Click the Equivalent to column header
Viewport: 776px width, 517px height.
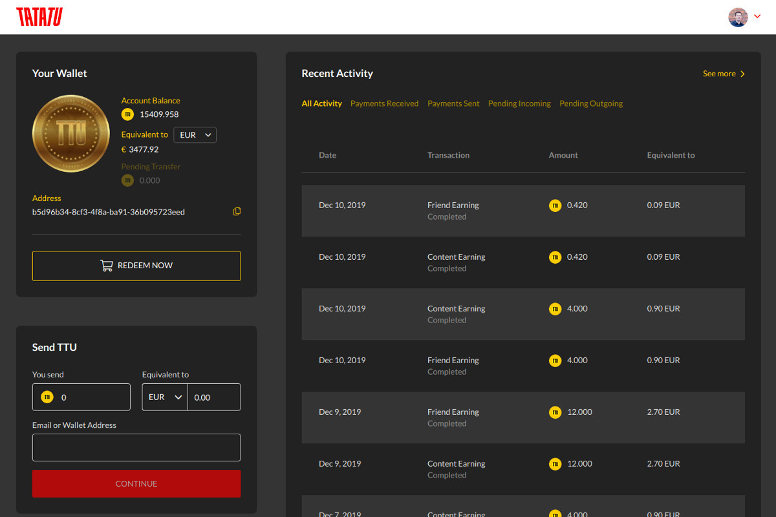[671, 155]
